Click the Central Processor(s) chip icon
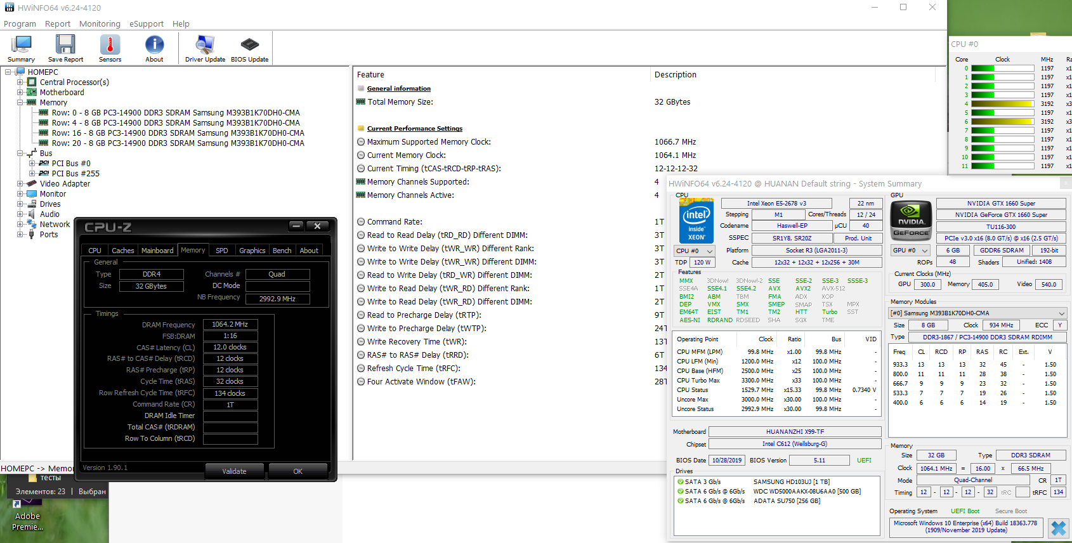The width and height of the screenshot is (1072, 543). pos(32,82)
